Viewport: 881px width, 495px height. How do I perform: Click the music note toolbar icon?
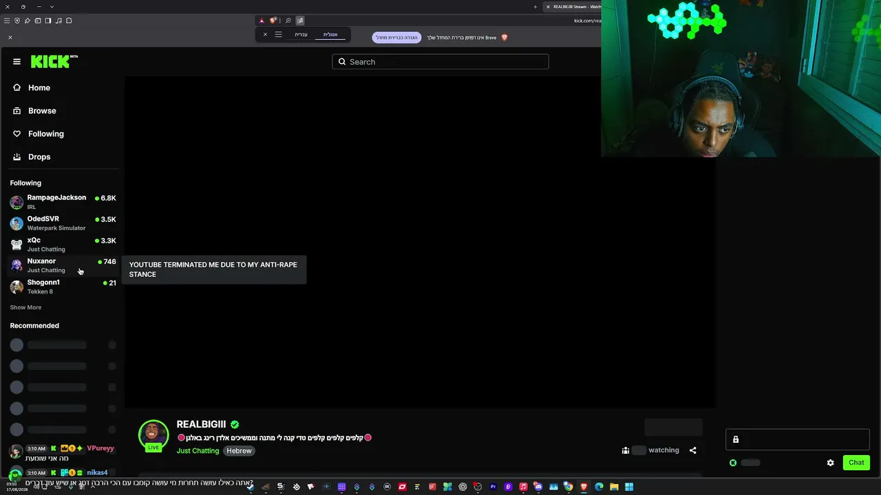58,21
